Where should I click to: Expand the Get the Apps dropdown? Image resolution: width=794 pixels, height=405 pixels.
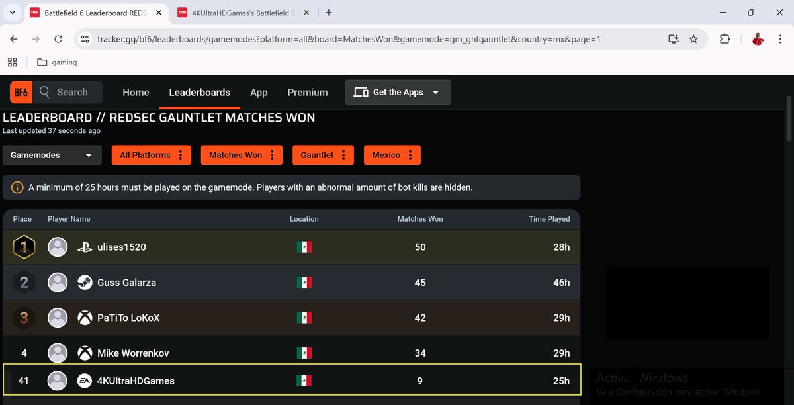(398, 93)
